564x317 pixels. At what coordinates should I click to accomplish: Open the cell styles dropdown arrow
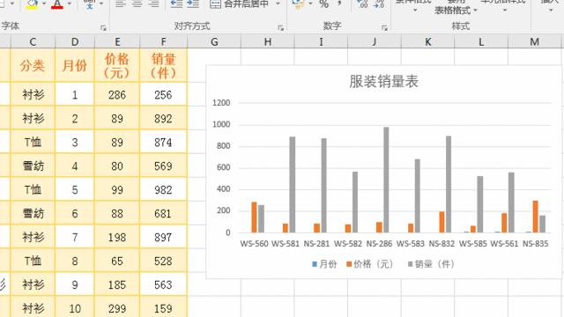[x=505, y=10]
